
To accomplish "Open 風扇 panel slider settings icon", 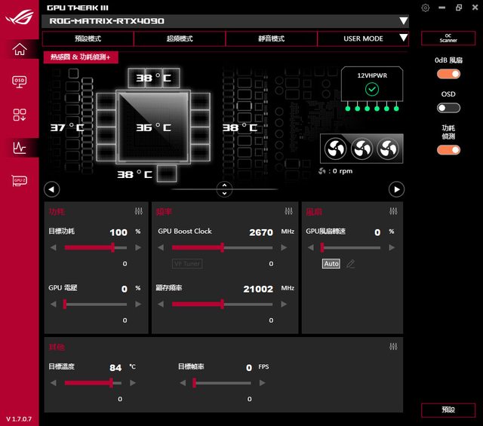I will coord(393,212).
